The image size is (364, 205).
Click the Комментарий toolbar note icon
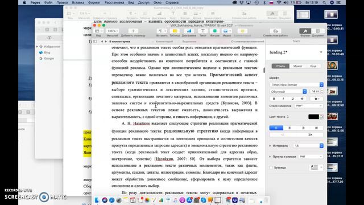tap(242, 31)
